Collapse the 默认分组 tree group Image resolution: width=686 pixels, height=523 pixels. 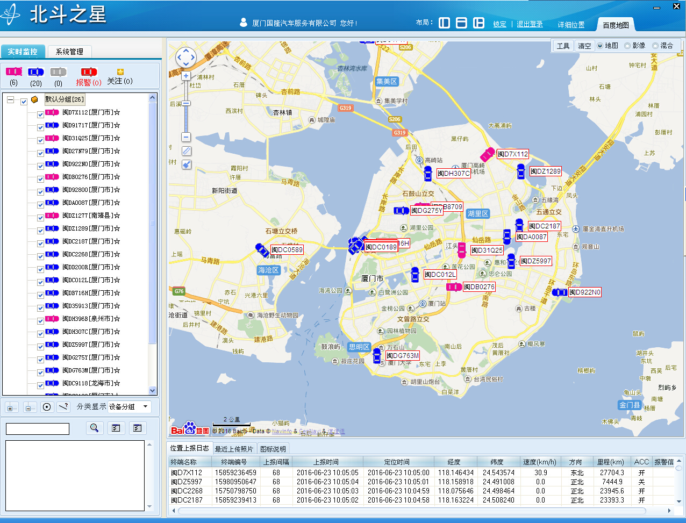point(10,100)
